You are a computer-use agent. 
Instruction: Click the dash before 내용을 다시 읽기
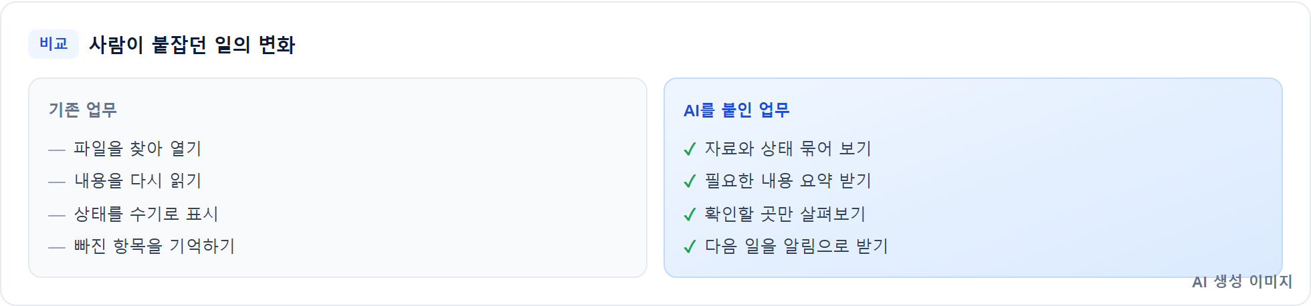(57, 182)
